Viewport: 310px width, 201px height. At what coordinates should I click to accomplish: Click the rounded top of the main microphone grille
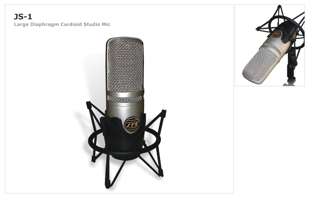tap(125, 41)
